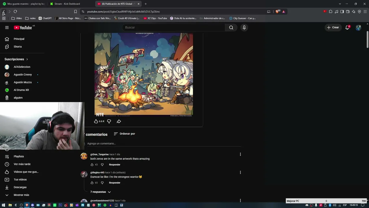
Task: Open system volume control in tray
Action: point(335,205)
